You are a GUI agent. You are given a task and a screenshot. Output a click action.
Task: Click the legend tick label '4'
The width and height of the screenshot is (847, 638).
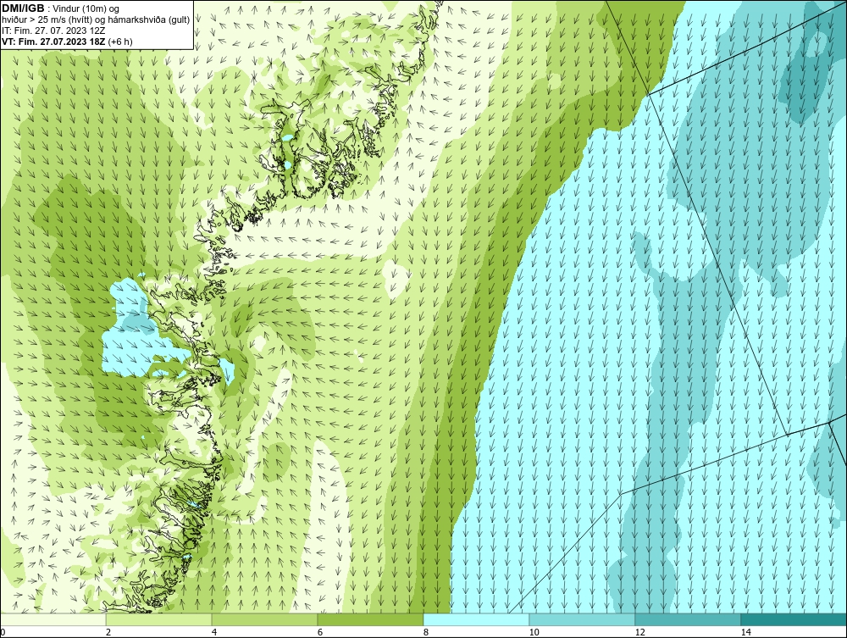coord(214,633)
